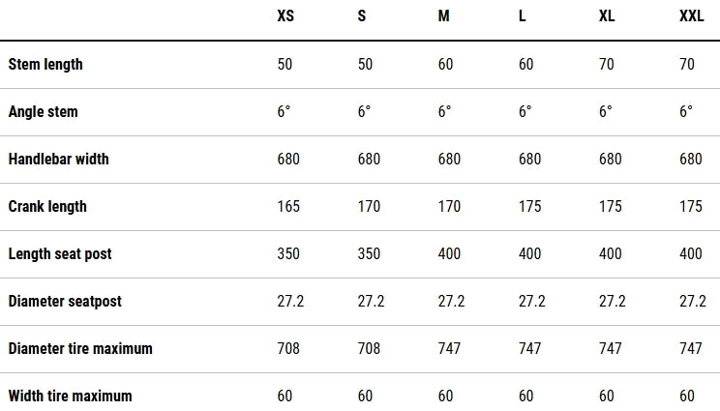The height and width of the screenshot is (411, 720).
Task: Click the XXL seat post length value 400
Action: [x=691, y=254]
